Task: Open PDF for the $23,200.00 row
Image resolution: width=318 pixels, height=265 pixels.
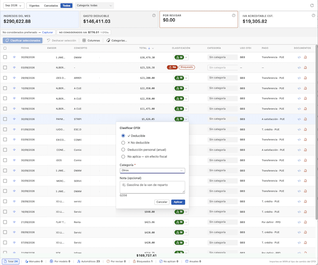Action: 305,78
